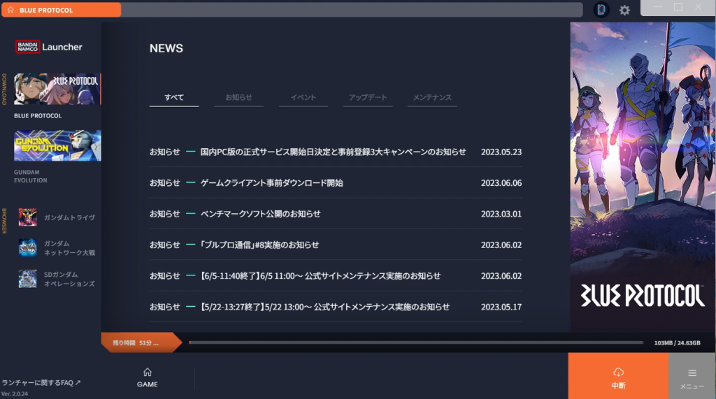Click the ガンダムトライヴ text label

tap(69, 218)
